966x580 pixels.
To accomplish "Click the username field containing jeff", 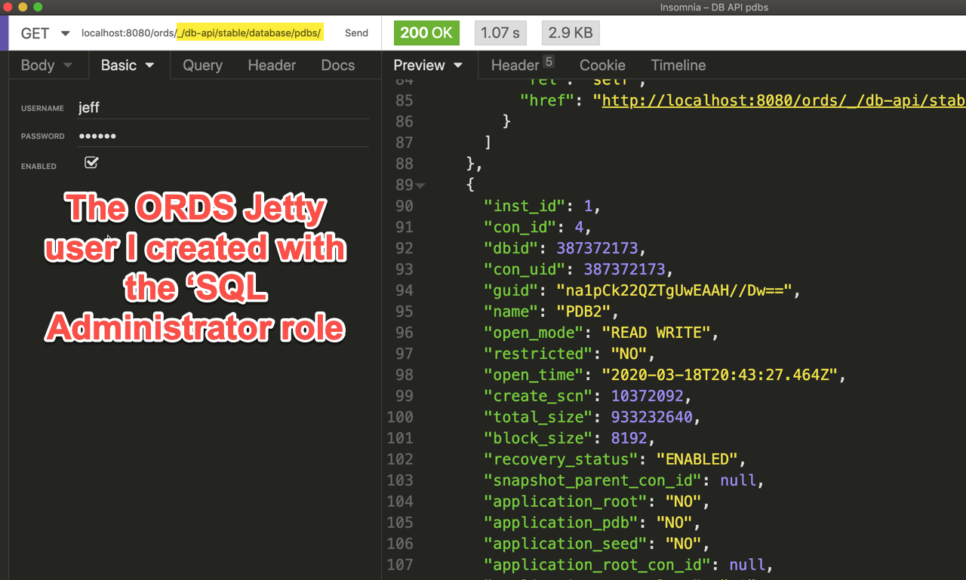I will click(223, 108).
